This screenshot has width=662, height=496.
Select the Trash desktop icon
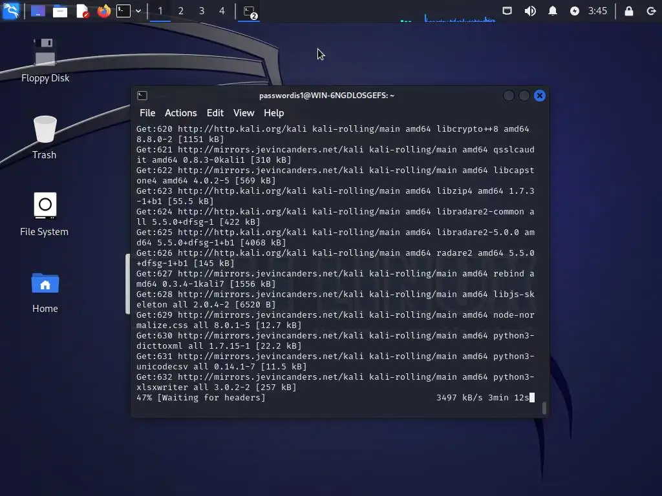tap(45, 138)
